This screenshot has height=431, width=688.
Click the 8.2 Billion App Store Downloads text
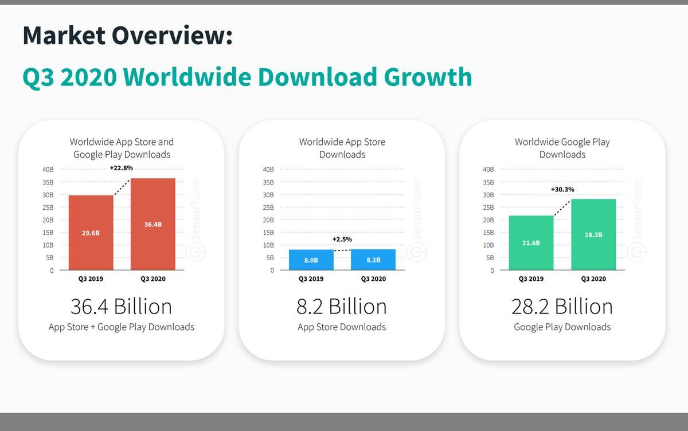point(342,306)
